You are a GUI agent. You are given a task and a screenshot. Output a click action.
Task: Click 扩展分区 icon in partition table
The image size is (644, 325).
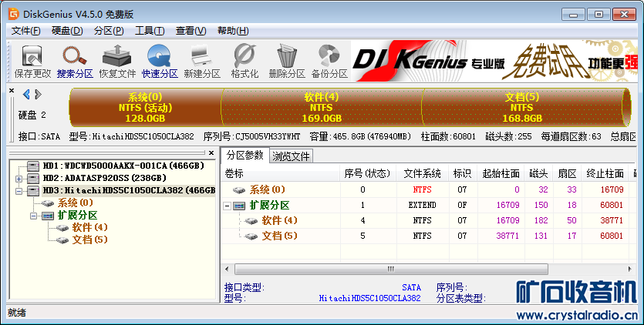[x=239, y=206]
